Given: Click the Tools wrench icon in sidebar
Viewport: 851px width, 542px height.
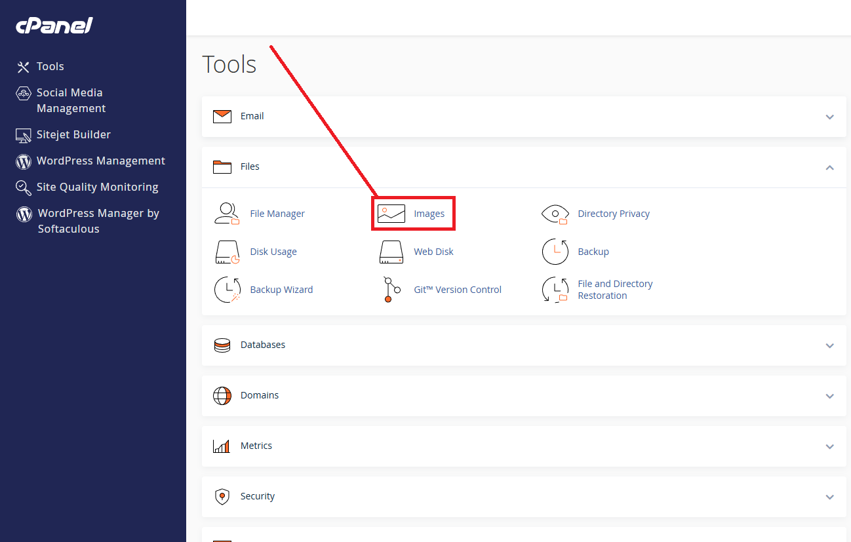Looking at the screenshot, I should coord(24,67).
